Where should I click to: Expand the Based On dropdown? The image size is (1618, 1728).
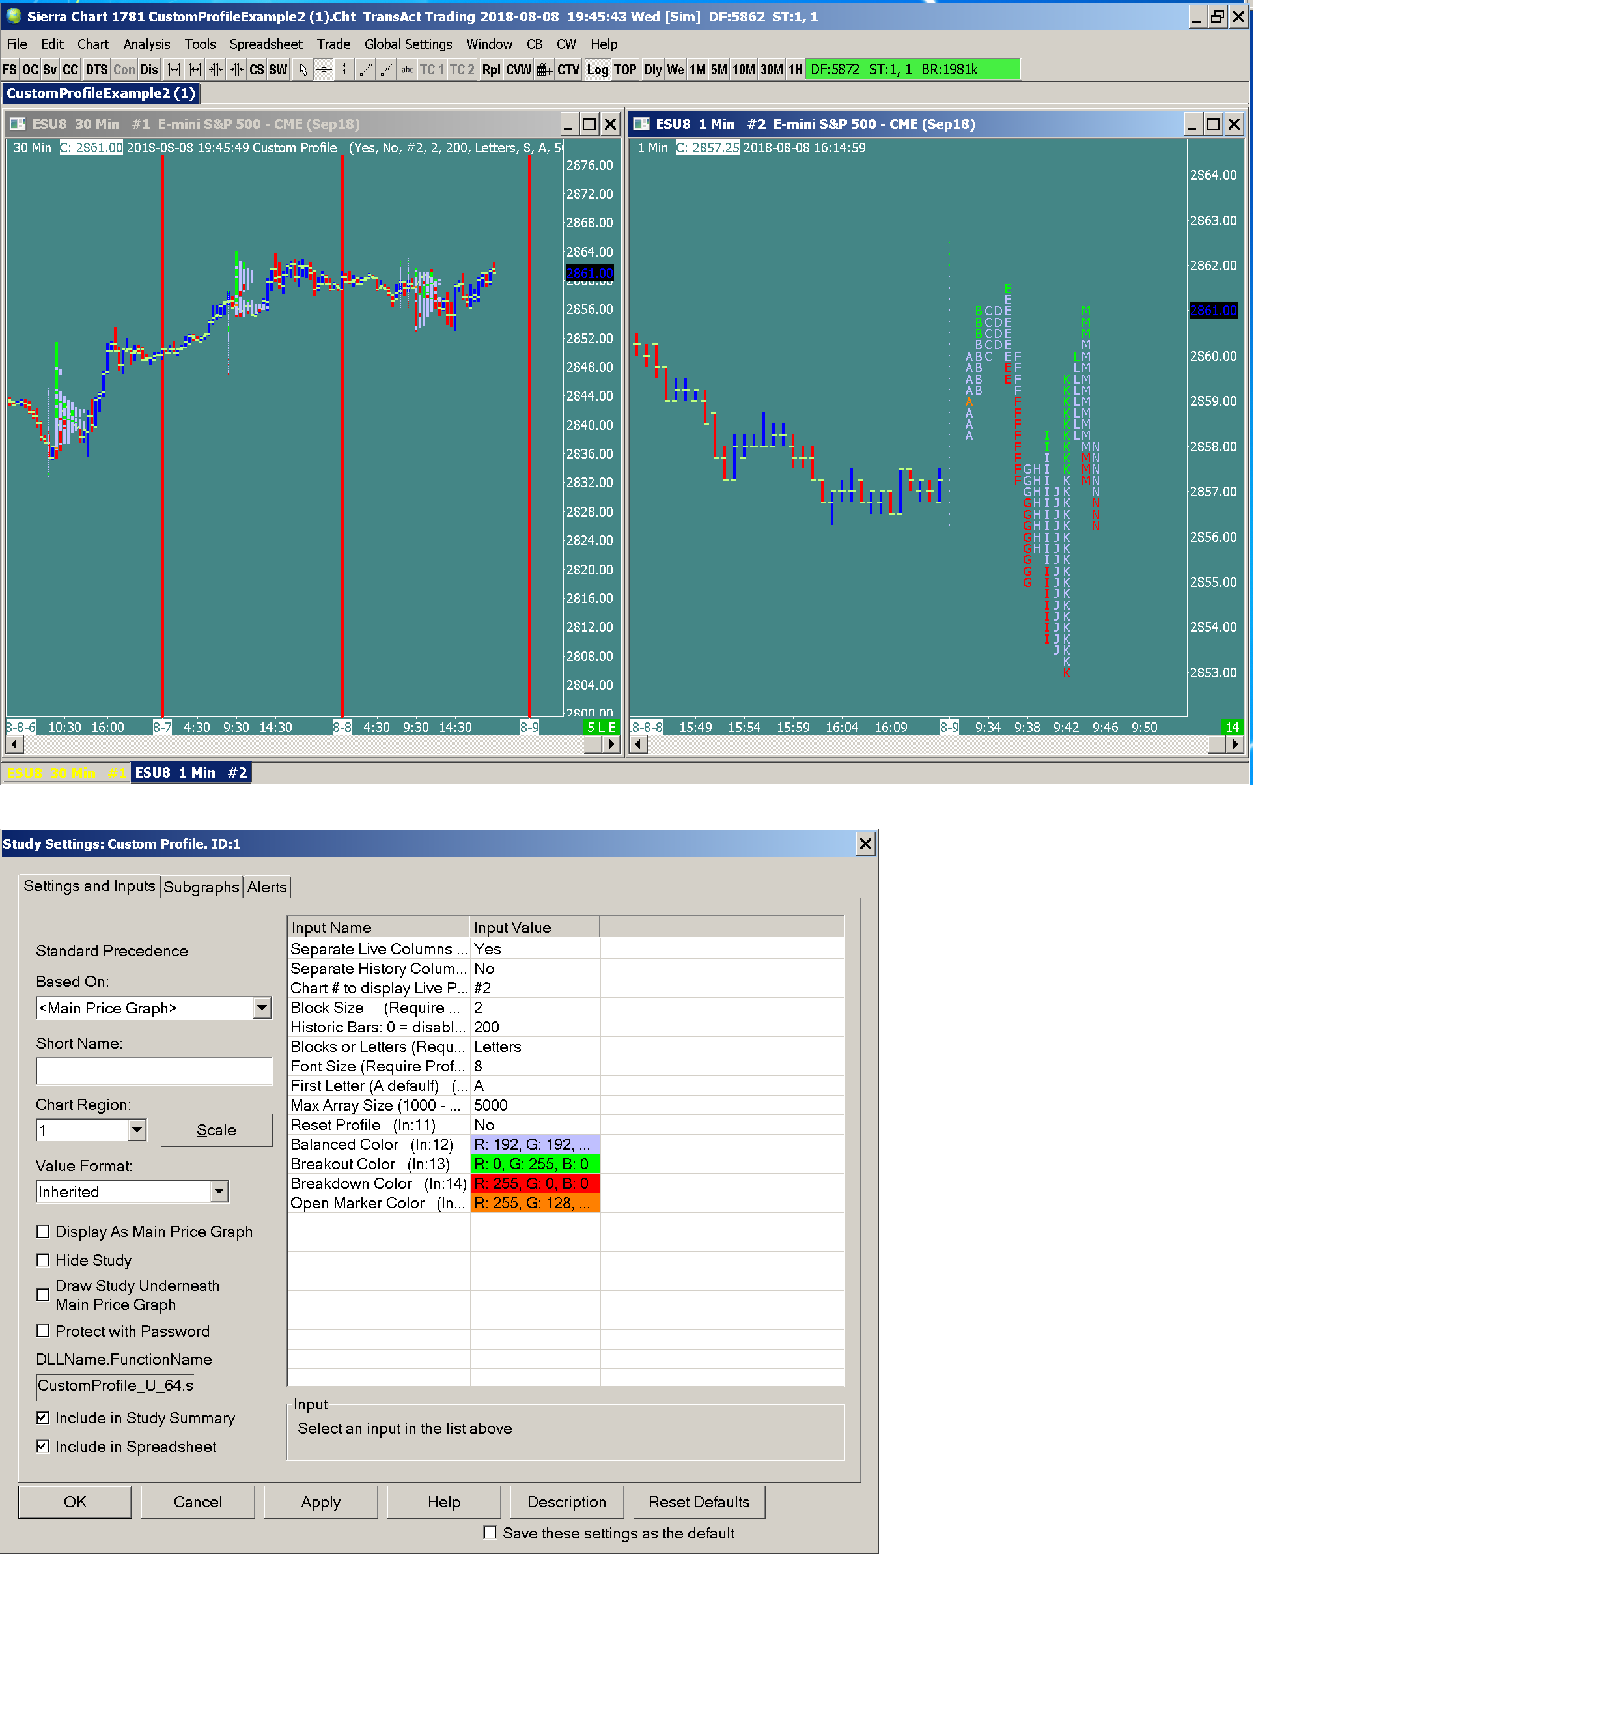[262, 1008]
